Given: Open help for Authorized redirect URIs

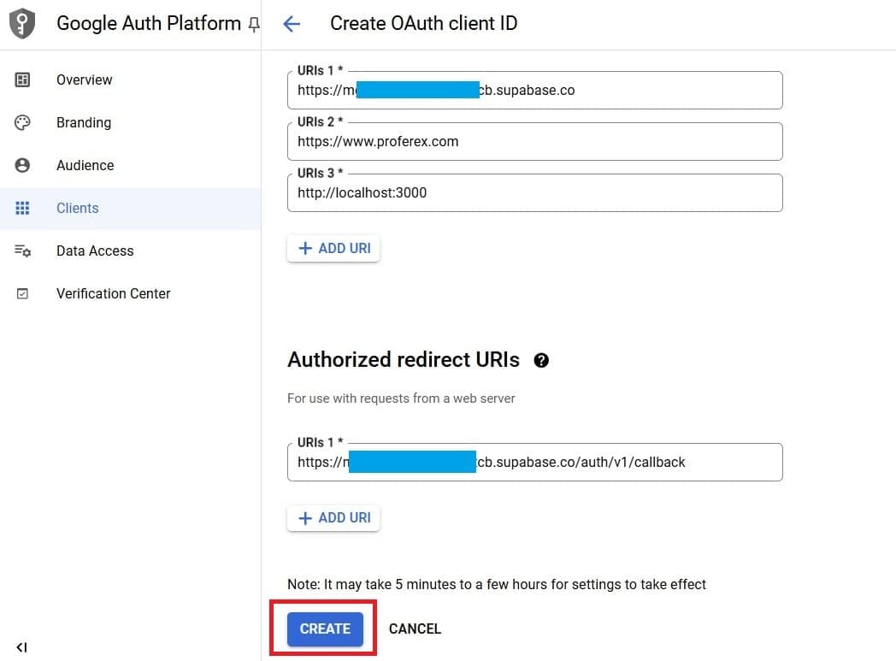Looking at the screenshot, I should [541, 361].
